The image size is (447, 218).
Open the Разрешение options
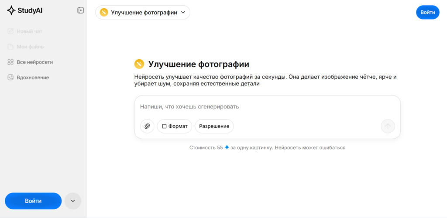pyautogui.click(x=214, y=126)
